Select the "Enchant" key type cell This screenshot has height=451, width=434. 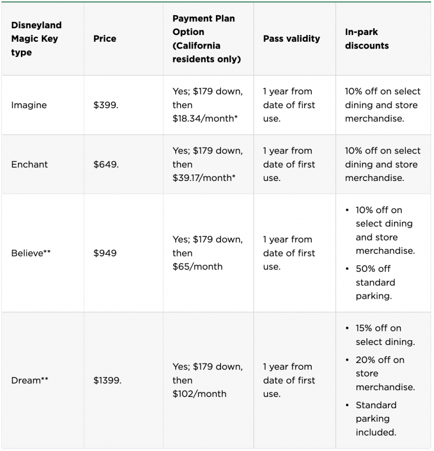(x=30, y=165)
